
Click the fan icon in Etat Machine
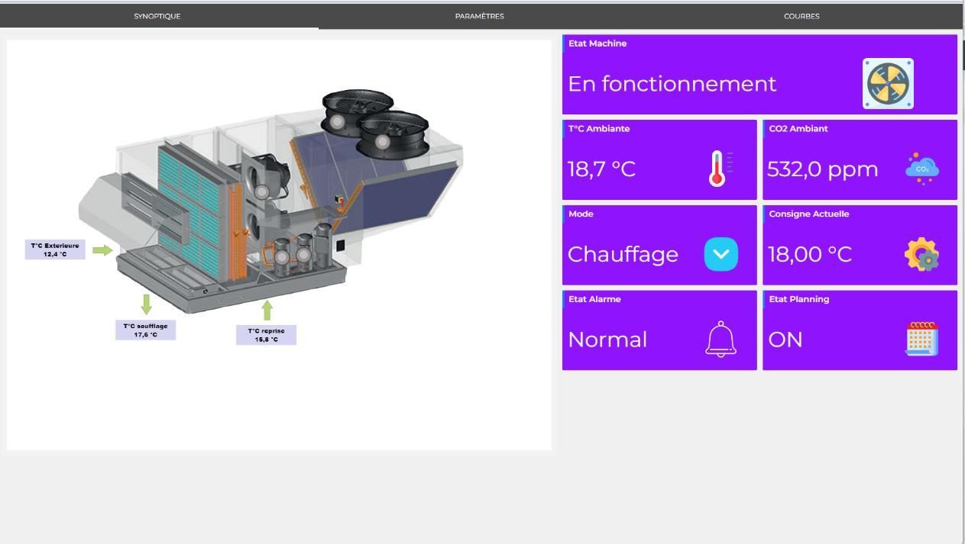(888, 84)
